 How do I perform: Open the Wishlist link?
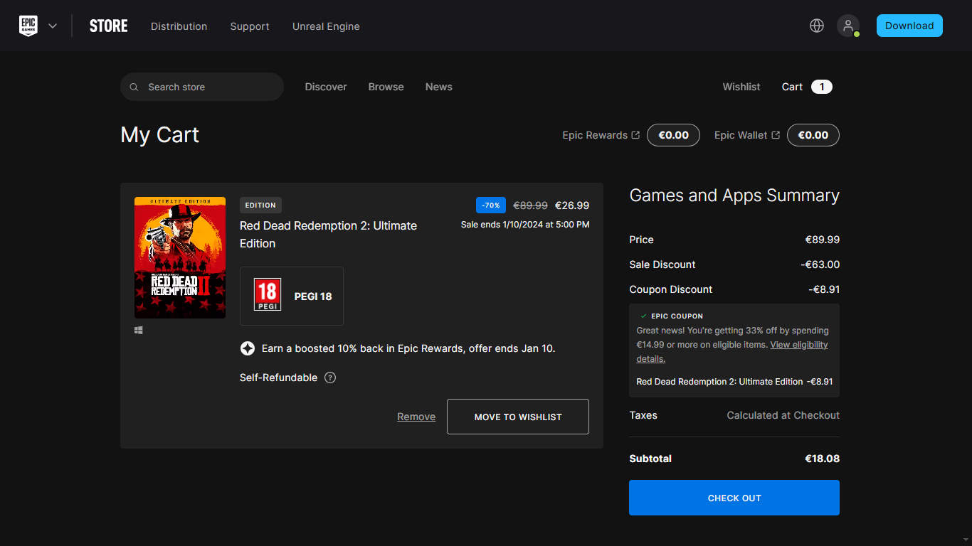tap(741, 87)
